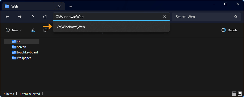Switch to large thumbnails view icon
Viewport: 244px width, 97px height.
(240, 94)
